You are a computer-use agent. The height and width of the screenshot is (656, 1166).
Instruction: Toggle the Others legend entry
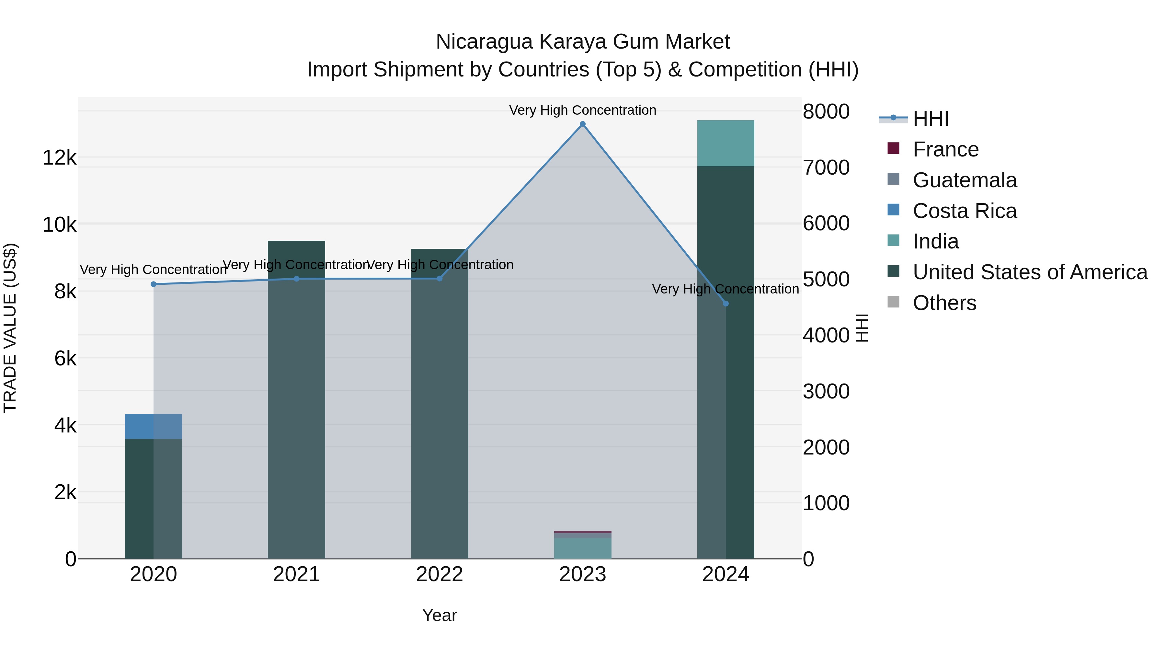(932, 303)
